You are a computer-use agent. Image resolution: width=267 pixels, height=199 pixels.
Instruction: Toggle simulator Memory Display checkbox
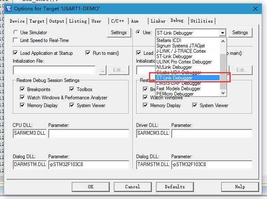[22, 105]
